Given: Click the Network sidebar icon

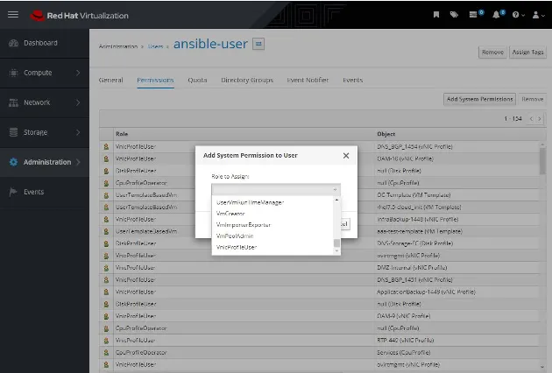Looking at the screenshot, I should coord(13,102).
